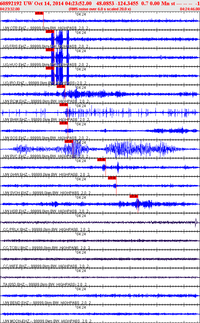Select the xT 4 pick flag on UO IRO trace
The height and width of the screenshot is (323, 200).
pos(50,68)
